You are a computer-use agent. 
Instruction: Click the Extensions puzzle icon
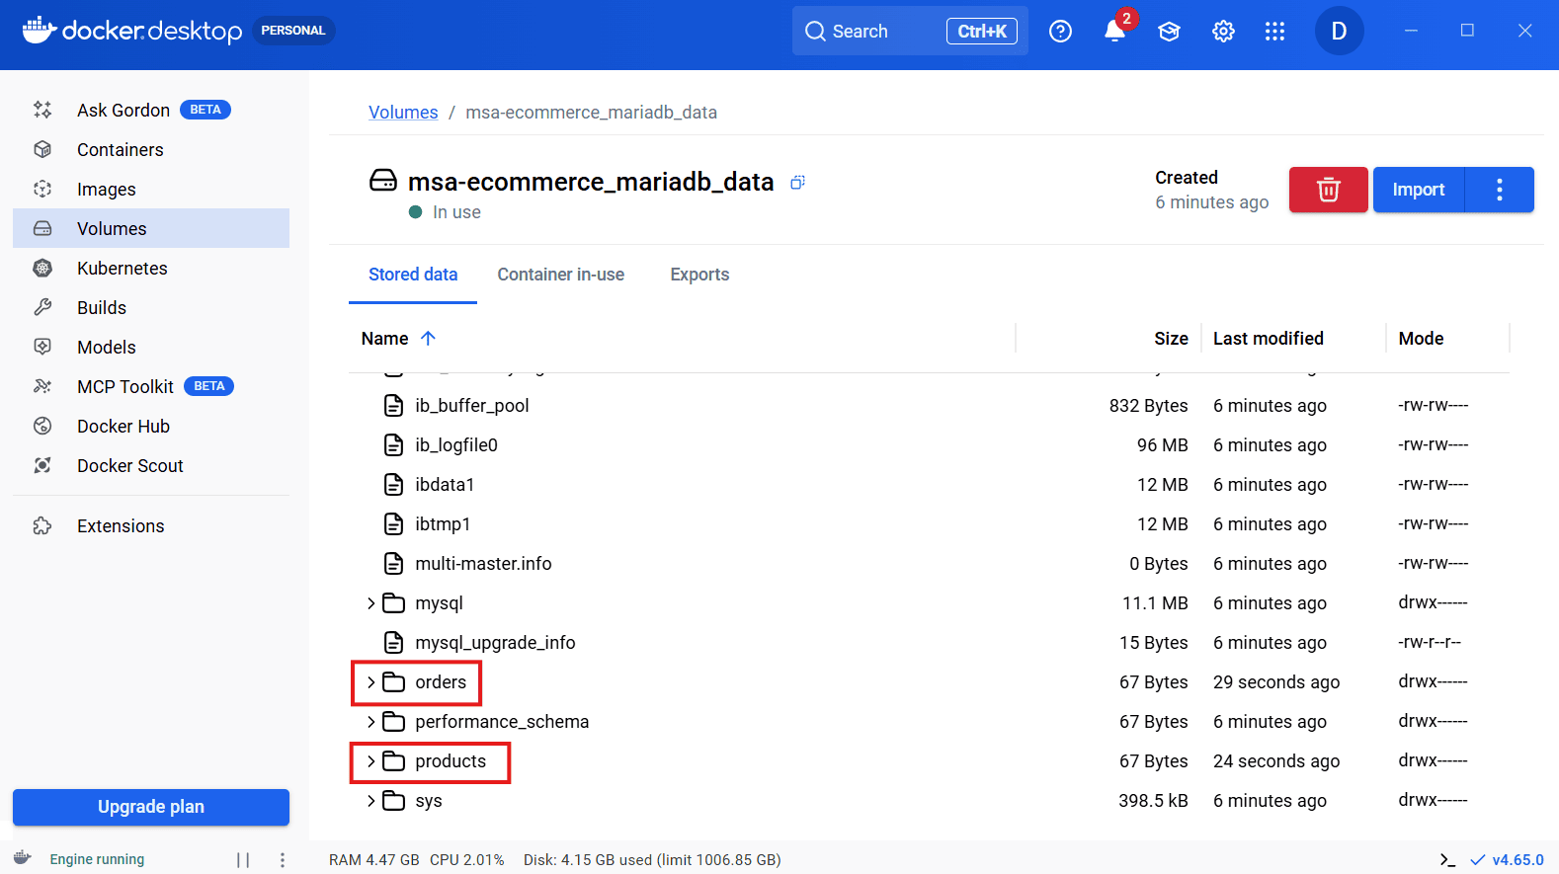pos(42,526)
